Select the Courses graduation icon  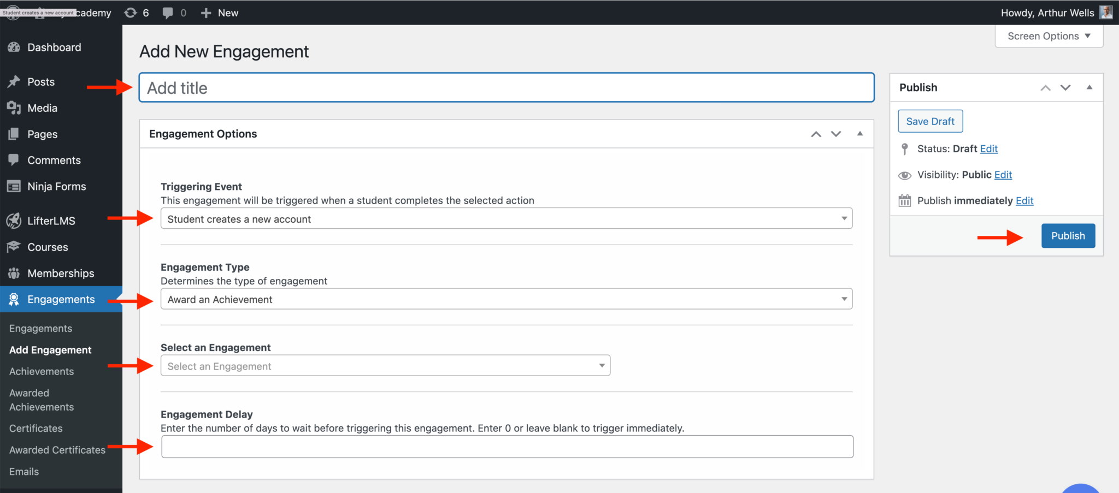15,247
